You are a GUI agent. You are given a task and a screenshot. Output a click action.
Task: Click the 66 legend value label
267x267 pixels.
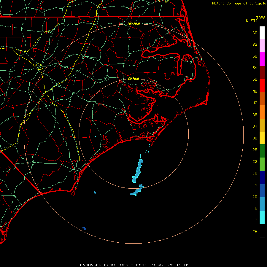[255, 33]
